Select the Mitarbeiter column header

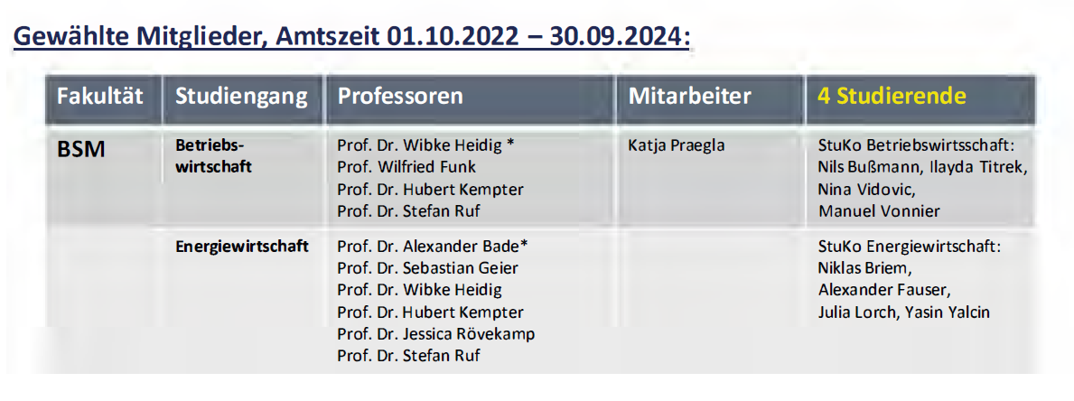(690, 96)
